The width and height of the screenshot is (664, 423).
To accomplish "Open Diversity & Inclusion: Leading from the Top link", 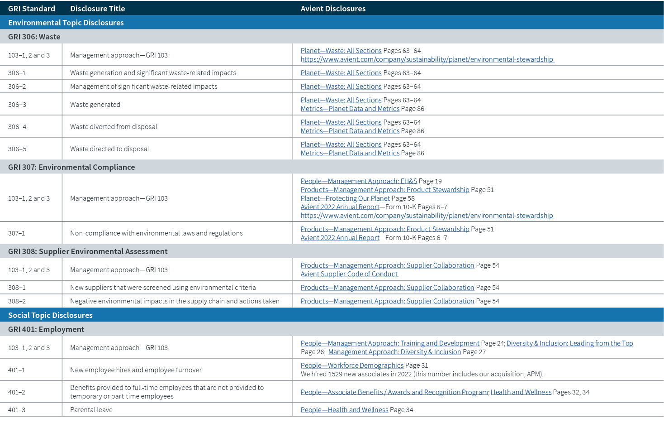I will click(569, 343).
